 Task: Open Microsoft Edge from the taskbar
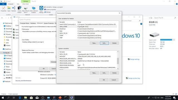[x=20, y=97]
